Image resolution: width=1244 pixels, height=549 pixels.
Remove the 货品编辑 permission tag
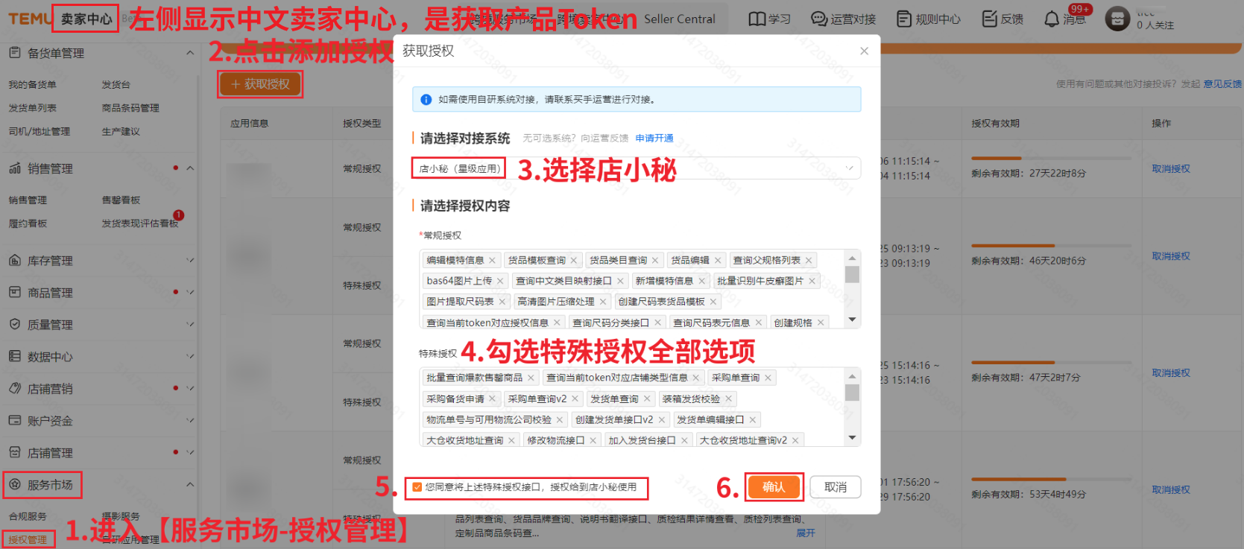[x=718, y=260]
